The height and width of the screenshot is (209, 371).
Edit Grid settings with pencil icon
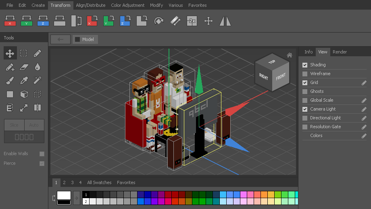(364, 83)
